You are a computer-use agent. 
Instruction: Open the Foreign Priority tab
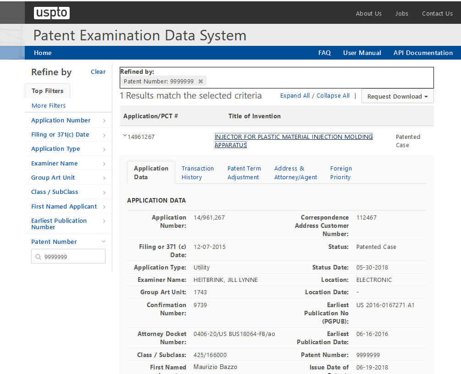[x=341, y=173]
